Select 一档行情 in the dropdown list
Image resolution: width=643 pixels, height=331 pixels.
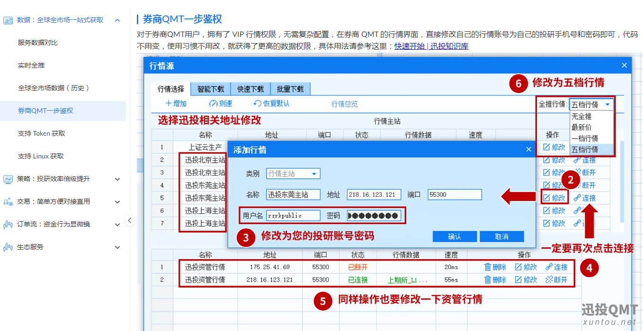pos(591,138)
